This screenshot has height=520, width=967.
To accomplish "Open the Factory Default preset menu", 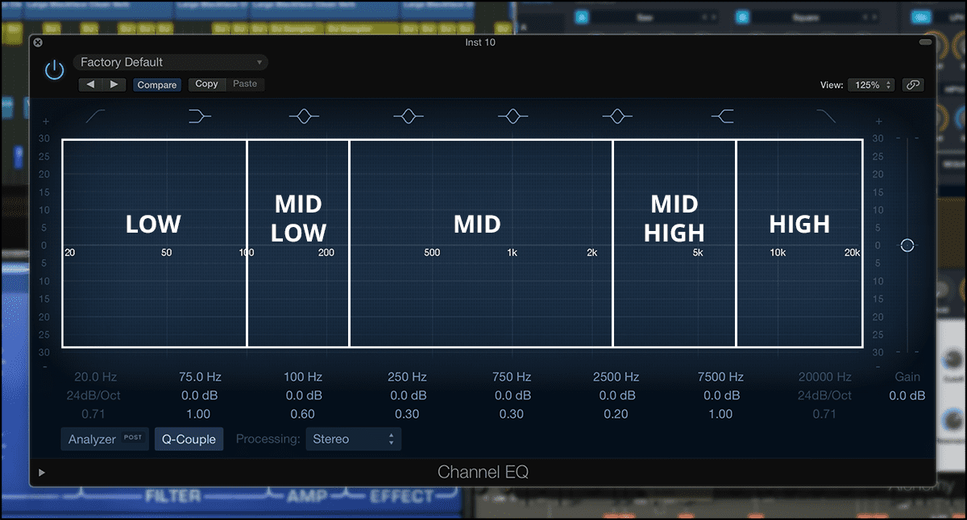I will 170,62.
